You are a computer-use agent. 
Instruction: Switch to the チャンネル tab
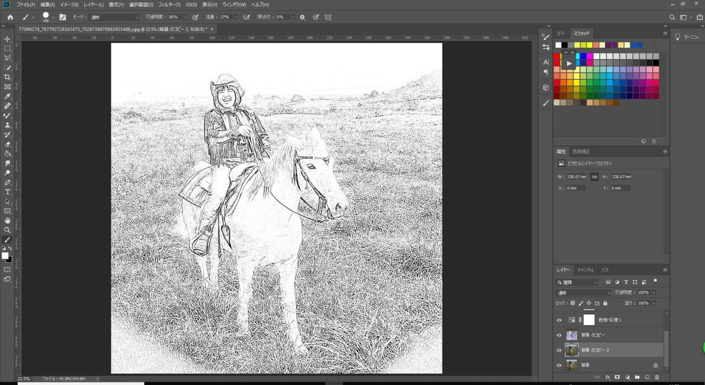tap(586, 270)
